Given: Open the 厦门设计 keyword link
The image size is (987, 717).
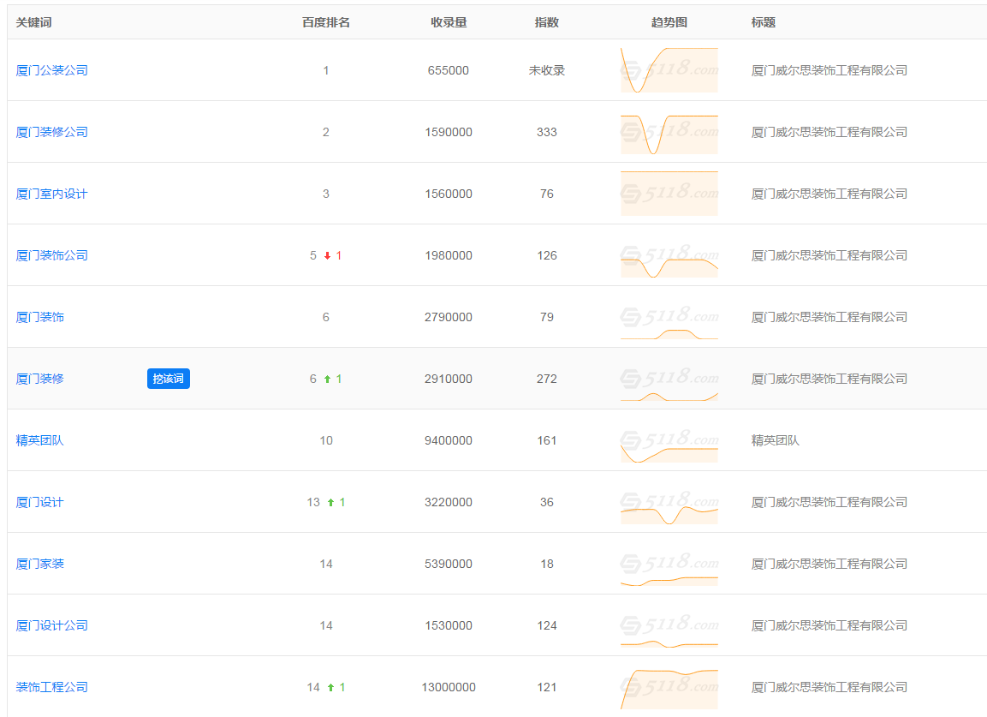Looking at the screenshot, I should (39, 503).
